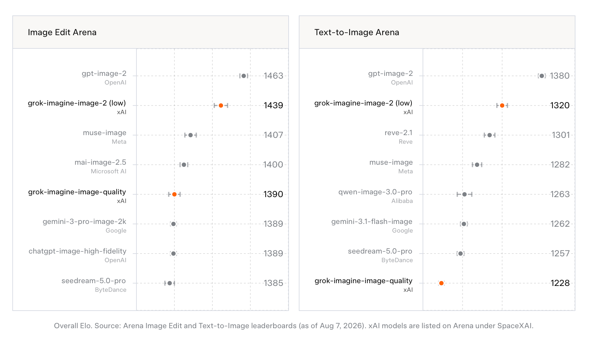
Task: Select the mai-image-2.5 model label
Action: click(100, 162)
